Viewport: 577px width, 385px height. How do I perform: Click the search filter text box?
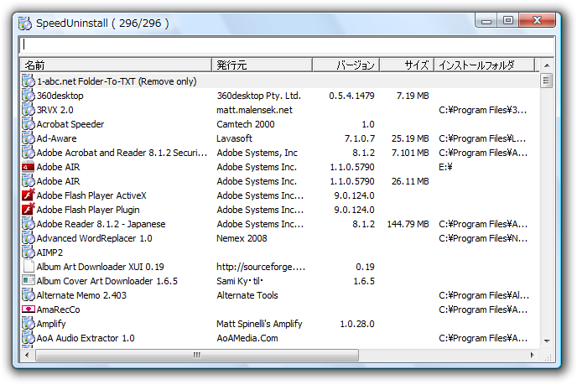click(287, 44)
